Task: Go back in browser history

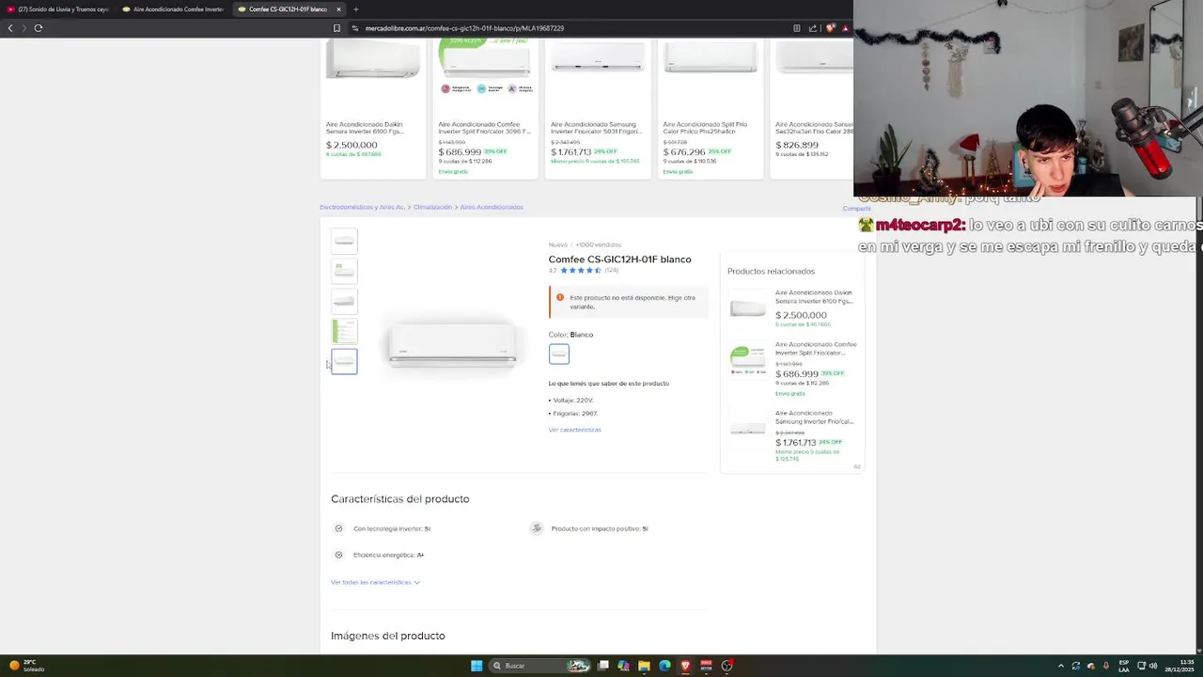Action: (x=10, y=28)
